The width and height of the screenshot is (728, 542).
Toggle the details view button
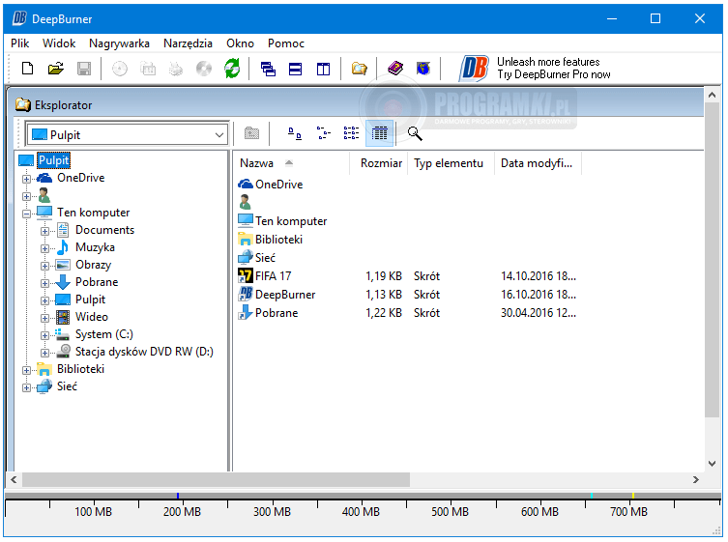(379, 133)
